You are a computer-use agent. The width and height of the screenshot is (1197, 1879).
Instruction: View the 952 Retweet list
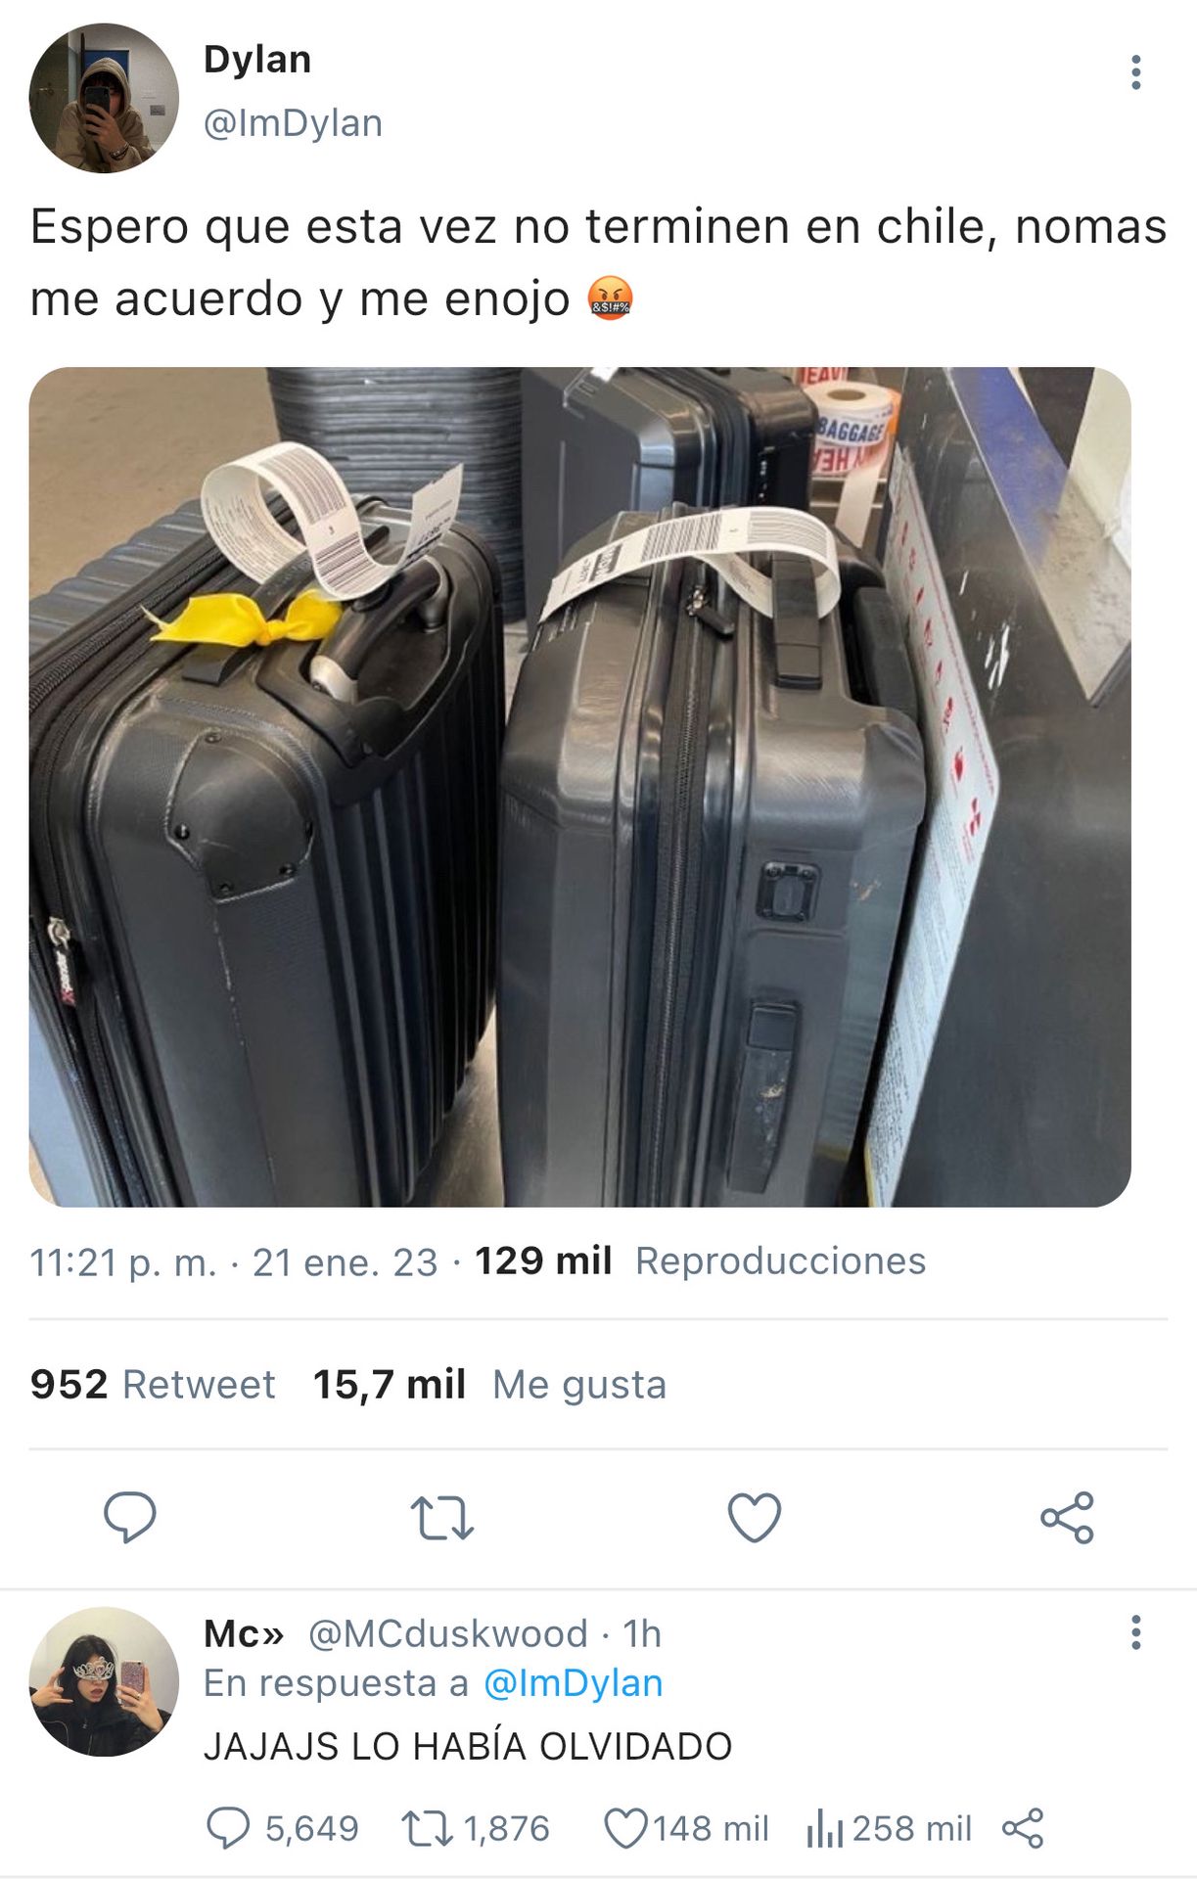coord(153,1384)
